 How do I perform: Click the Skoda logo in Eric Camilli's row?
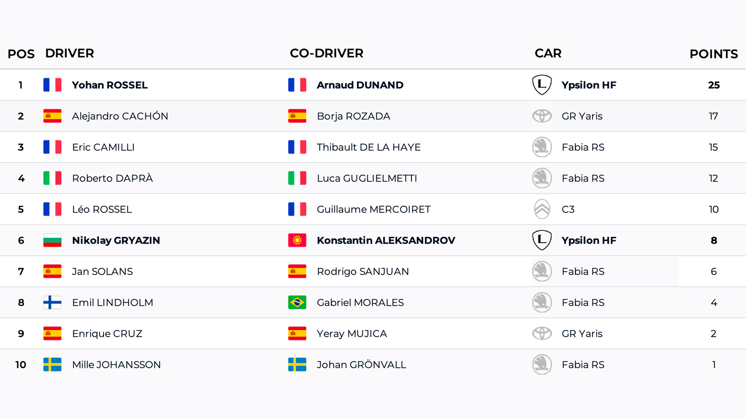tap(542, 147)
